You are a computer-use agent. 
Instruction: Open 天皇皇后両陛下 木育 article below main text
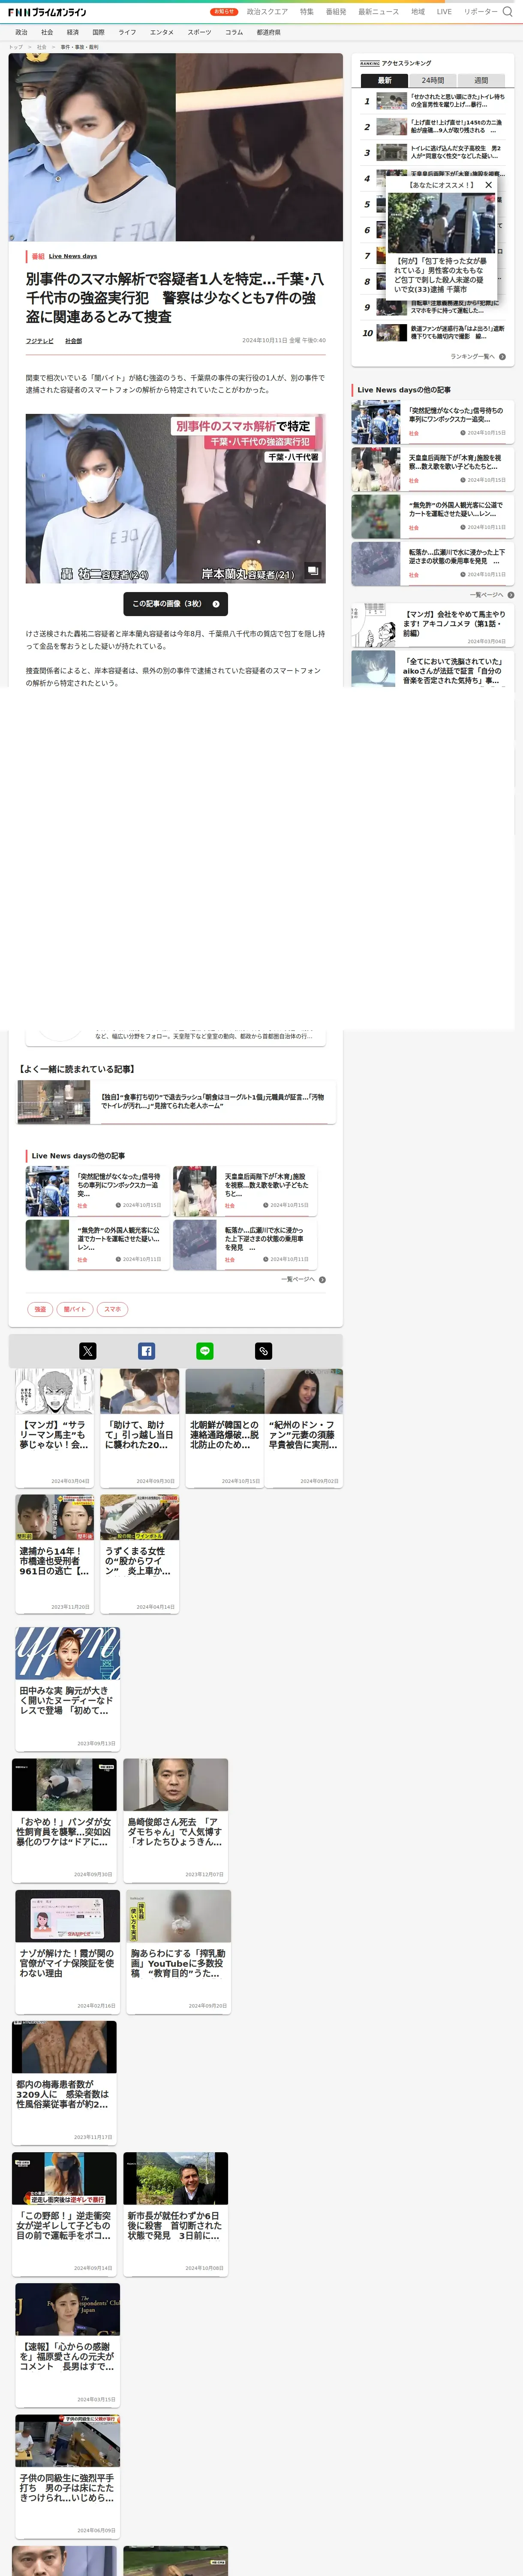(246, 1190)
